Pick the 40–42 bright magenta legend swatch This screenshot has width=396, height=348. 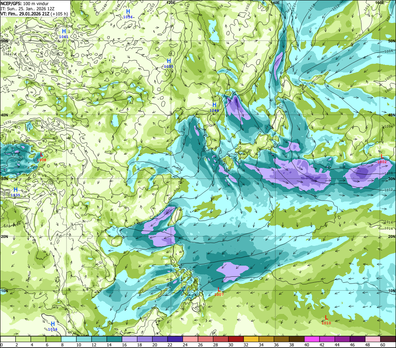[x=312, y=339]
